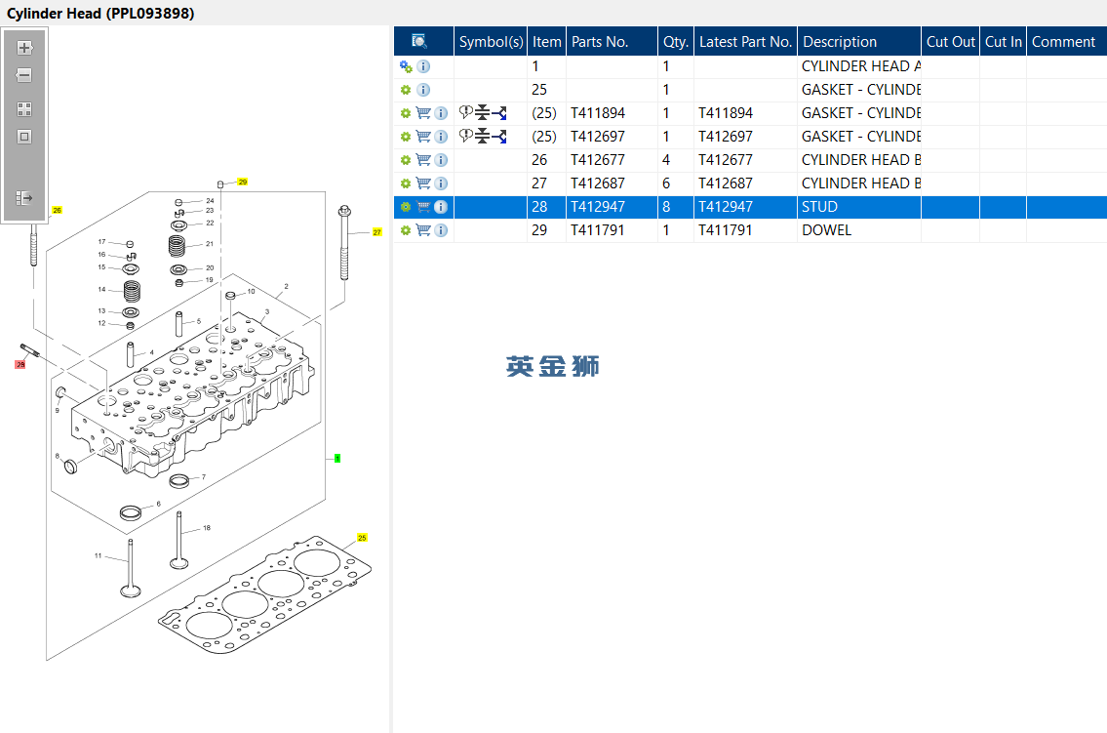The image size is (1107, 733).
Task: Click green callout 1 on the diagram
Action: [337, 458]
